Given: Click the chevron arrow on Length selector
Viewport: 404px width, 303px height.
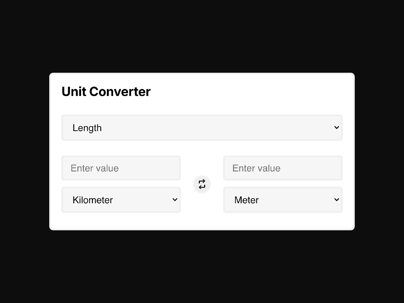Looking at the screenshot, I should 336,128.
